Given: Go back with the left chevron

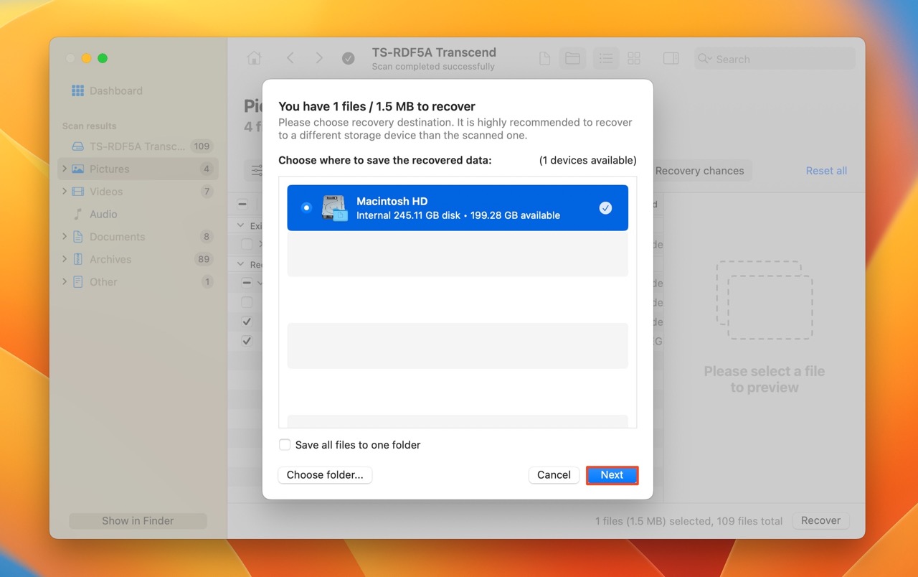Looking at the screenshot, I should [x=290, y=58].
